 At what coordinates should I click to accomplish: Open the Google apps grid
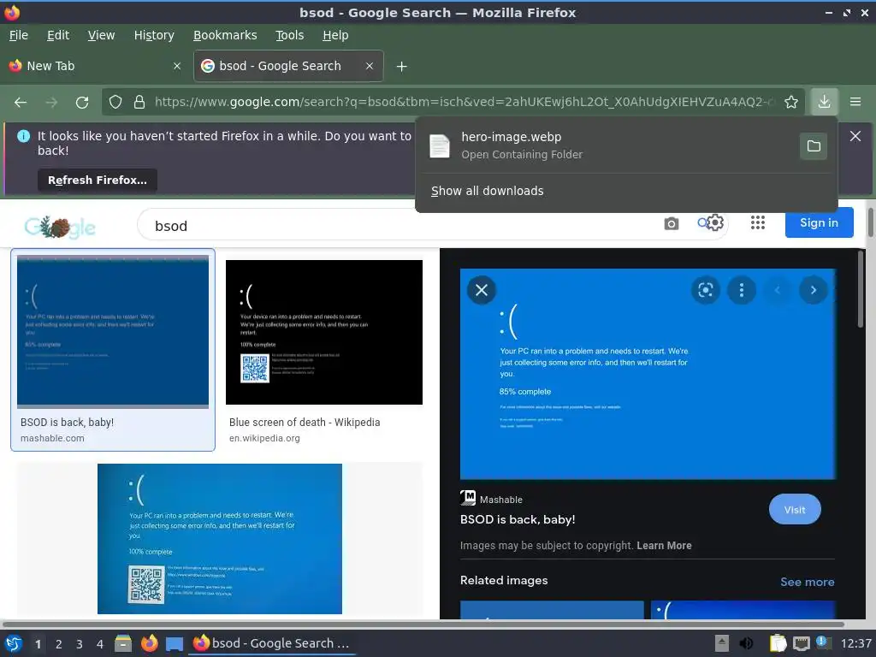pos(758,223)
